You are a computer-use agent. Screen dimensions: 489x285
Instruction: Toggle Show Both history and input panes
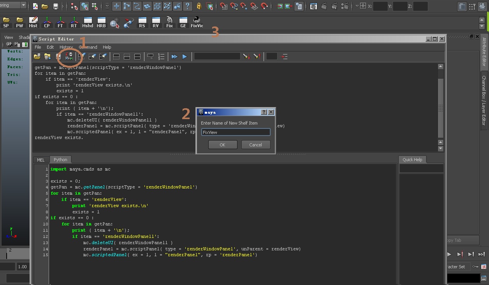(x=137, y=57)
